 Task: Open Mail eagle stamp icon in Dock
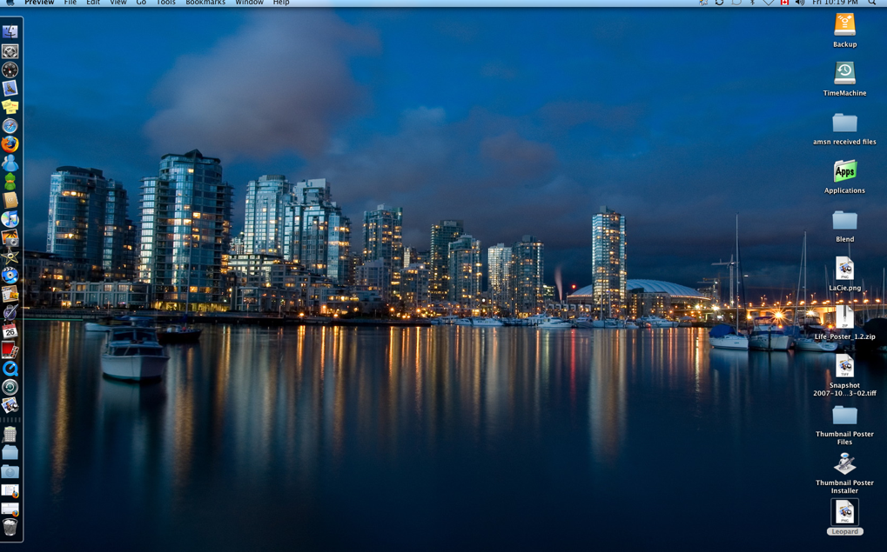point(10,89)
